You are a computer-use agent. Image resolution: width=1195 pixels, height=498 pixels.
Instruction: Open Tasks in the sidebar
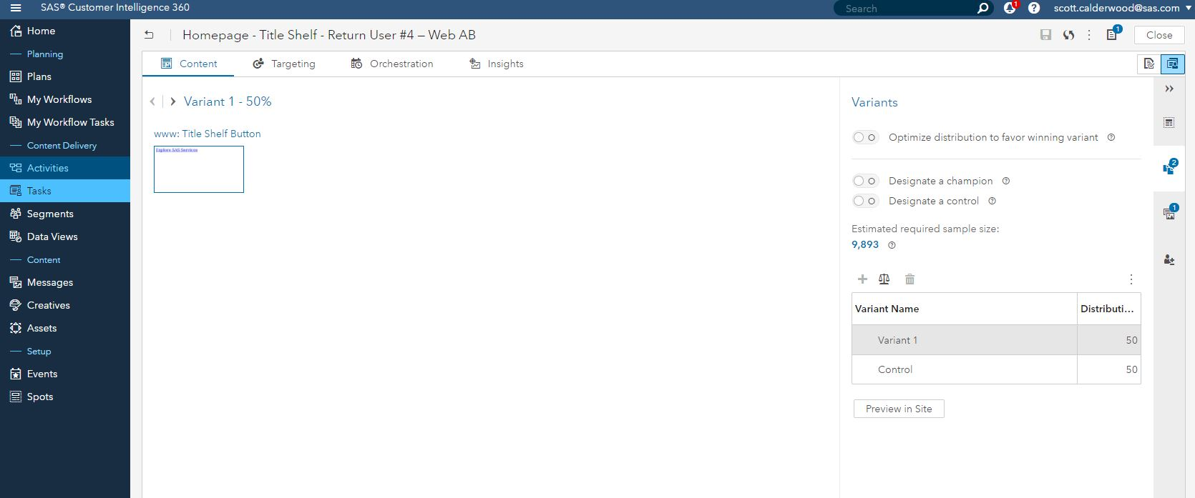click(65, 191)
